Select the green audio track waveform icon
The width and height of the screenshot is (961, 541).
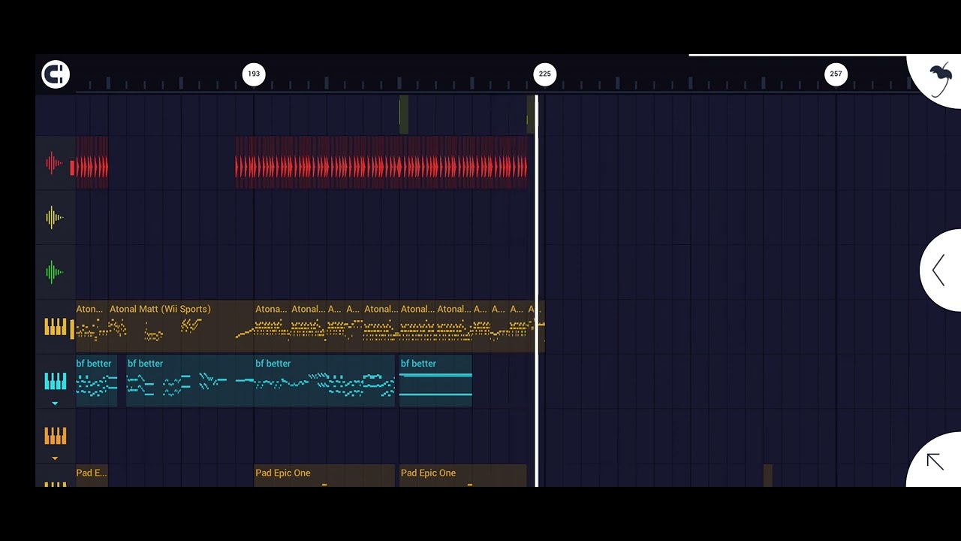coord(54,272)
